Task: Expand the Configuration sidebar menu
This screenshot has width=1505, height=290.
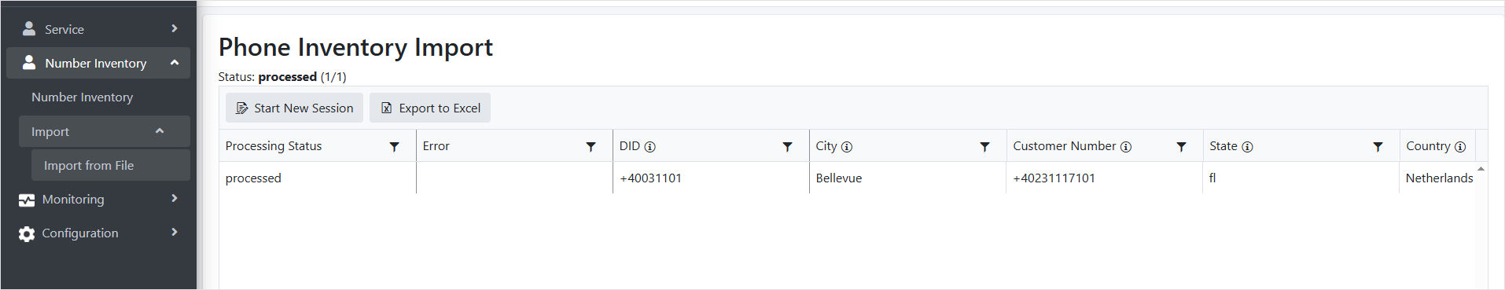Action: tap(98, 233)
